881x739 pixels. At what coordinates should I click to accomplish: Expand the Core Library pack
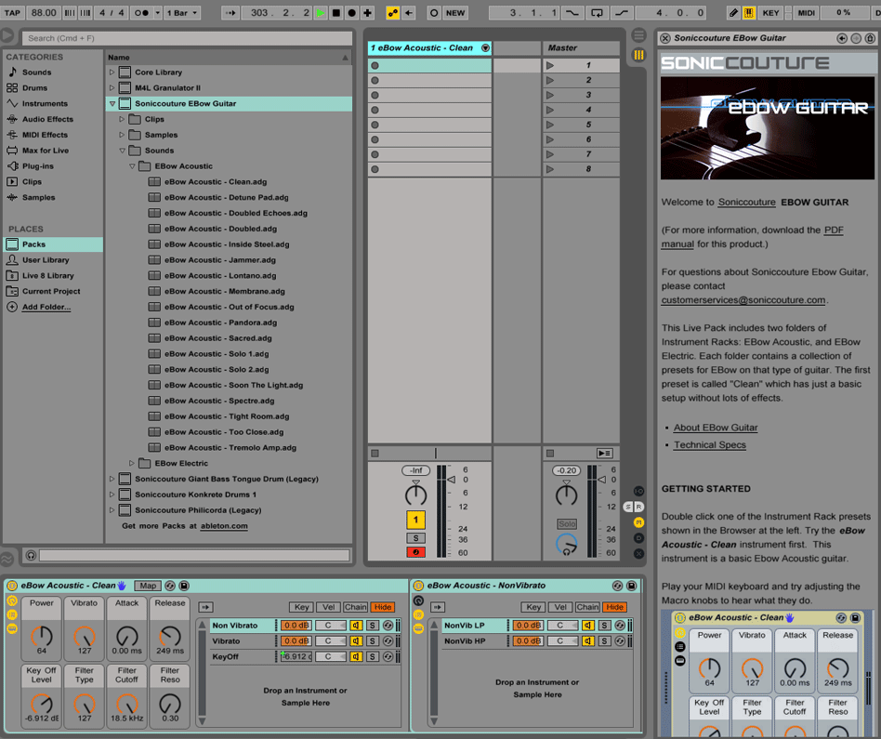pos(112,73)
